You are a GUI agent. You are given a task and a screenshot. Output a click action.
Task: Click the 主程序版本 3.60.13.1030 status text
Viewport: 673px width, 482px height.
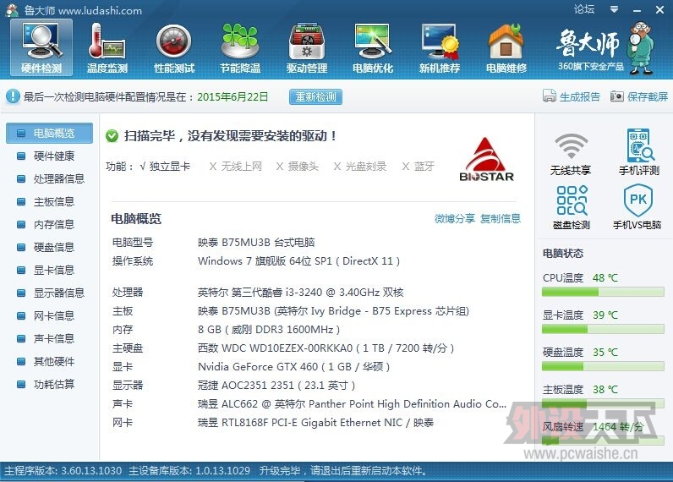click(63, 471)
